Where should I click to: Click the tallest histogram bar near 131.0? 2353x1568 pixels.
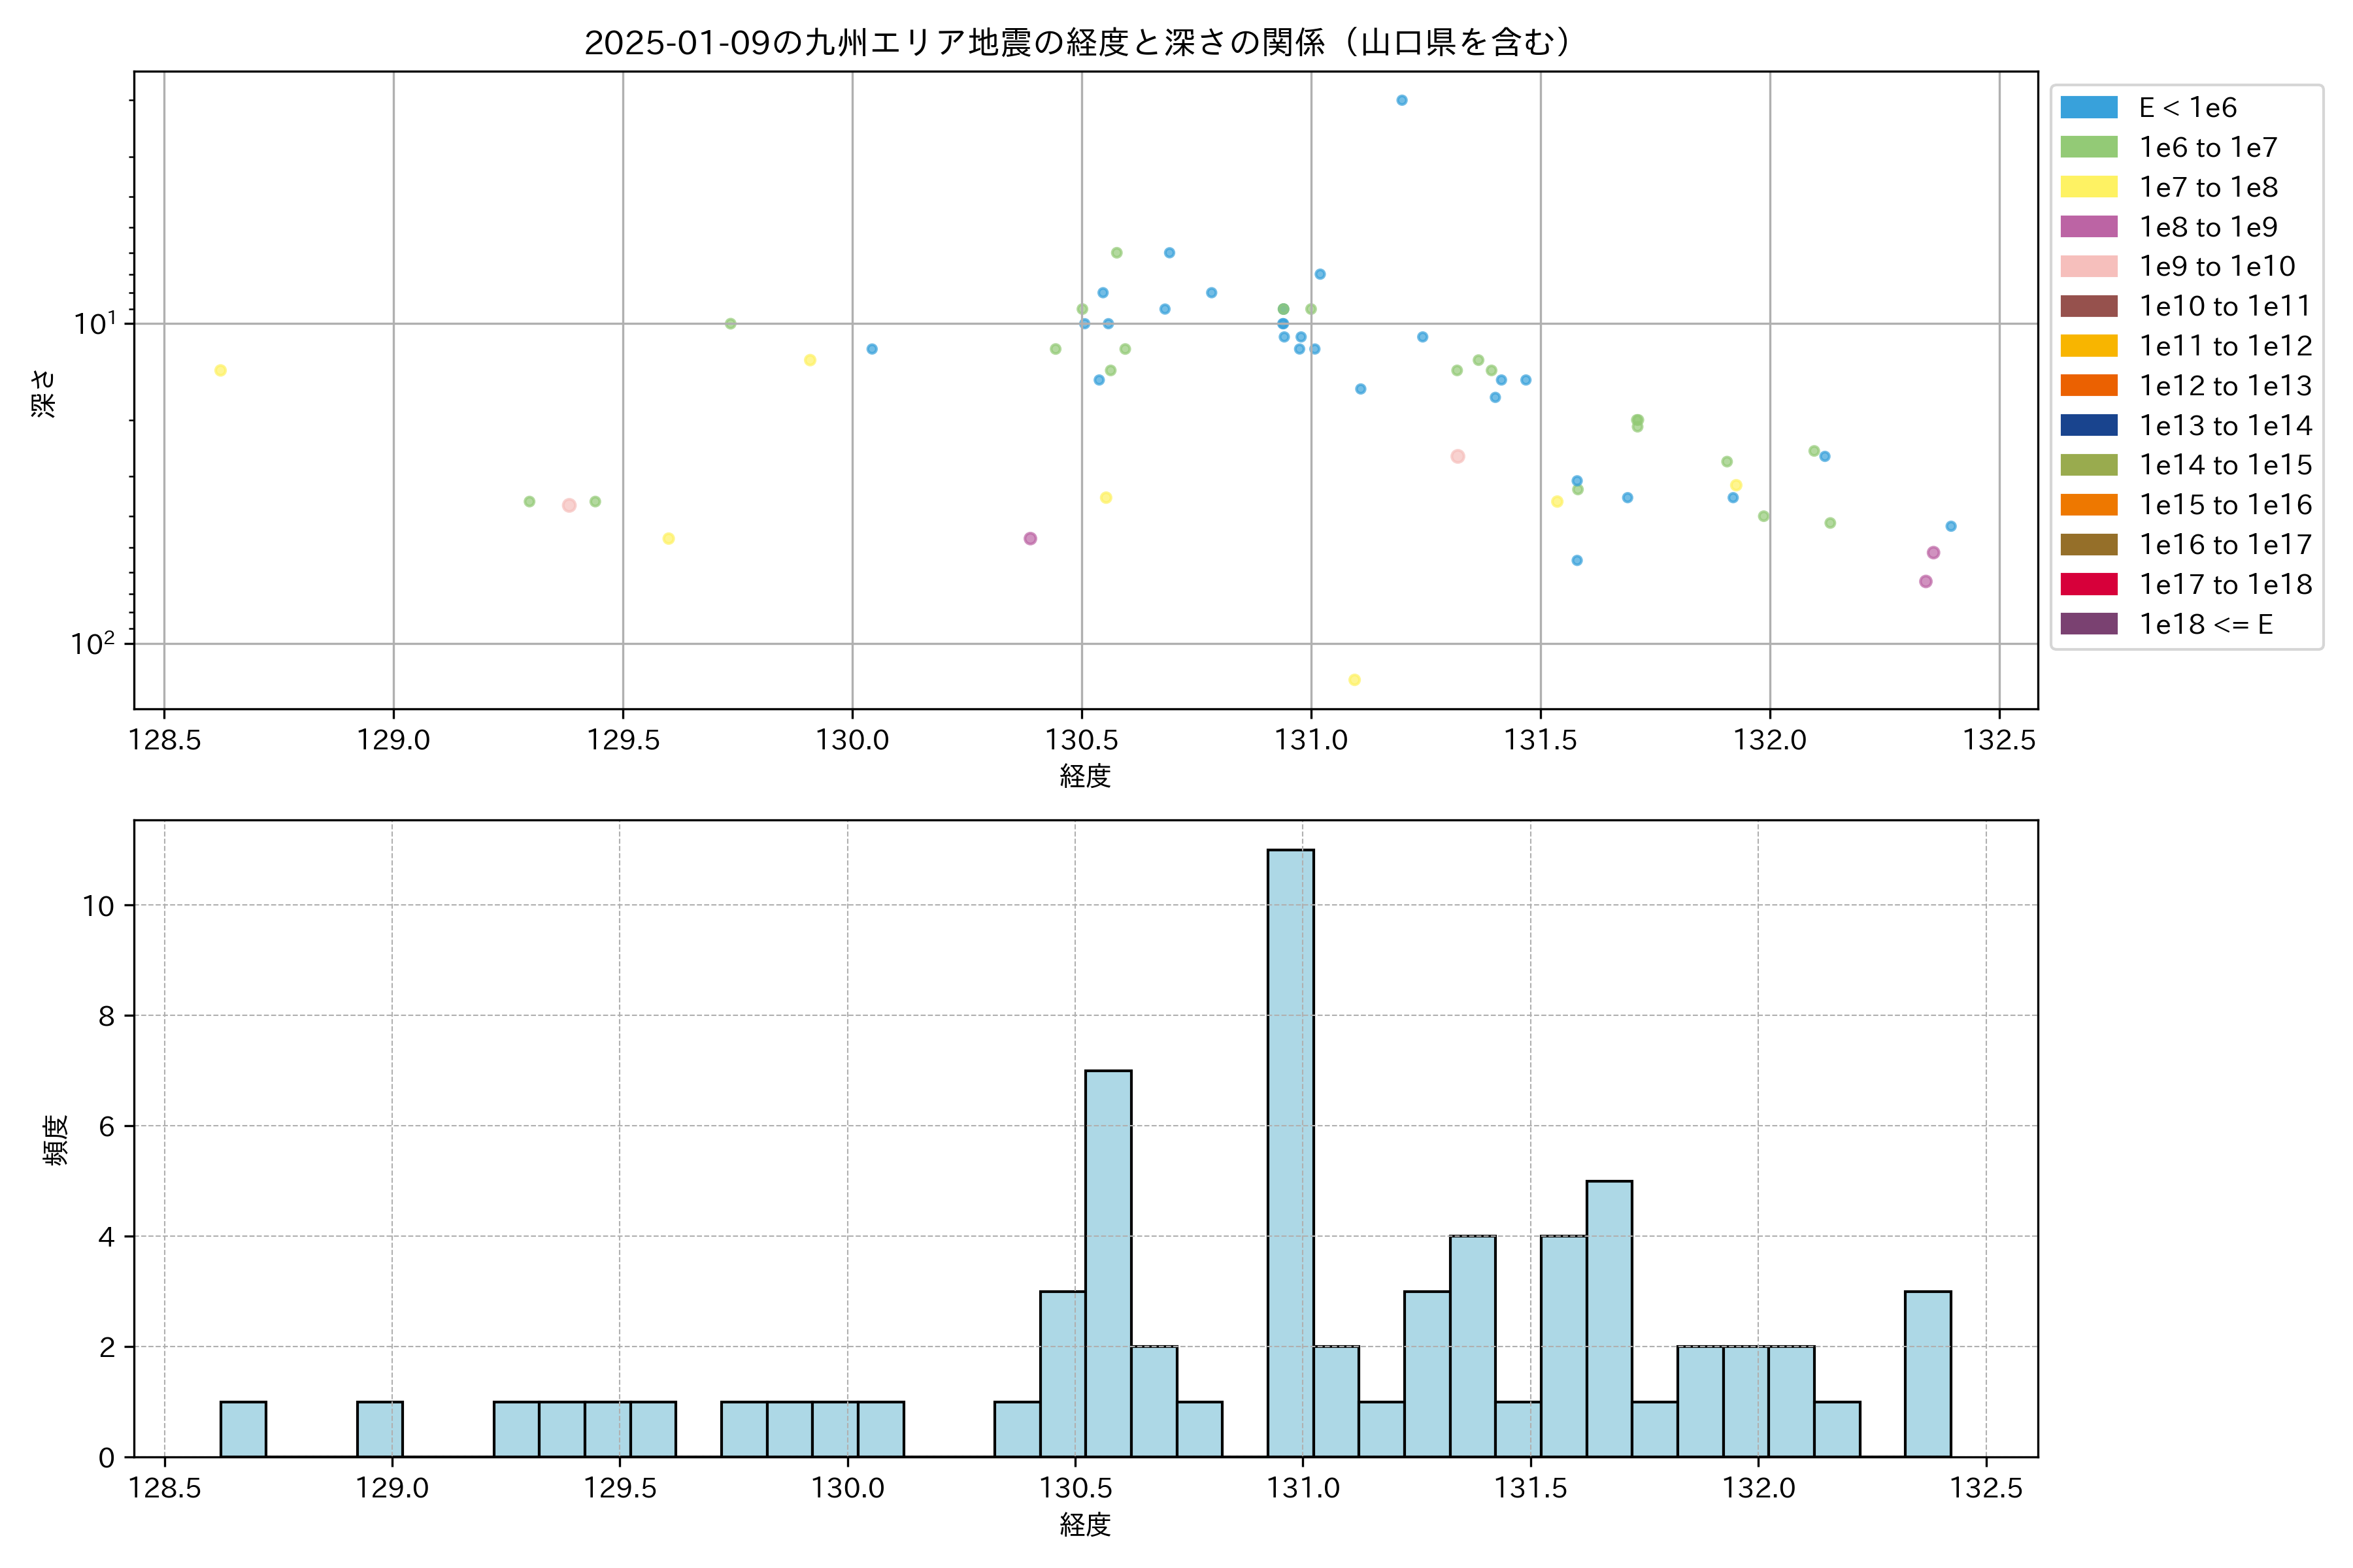click(1290, 1153)
